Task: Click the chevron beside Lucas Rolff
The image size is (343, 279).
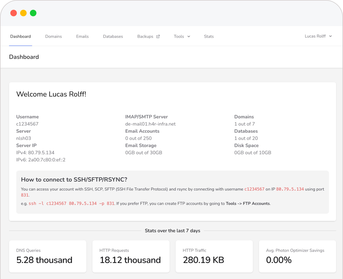Action: (330, 36)
